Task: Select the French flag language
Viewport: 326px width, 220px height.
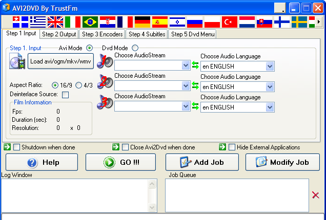Action: [x=125, y=22]
